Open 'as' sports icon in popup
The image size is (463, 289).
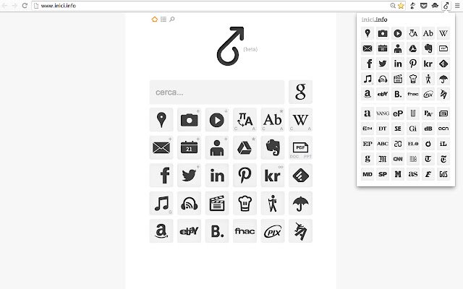pos(413,174)
